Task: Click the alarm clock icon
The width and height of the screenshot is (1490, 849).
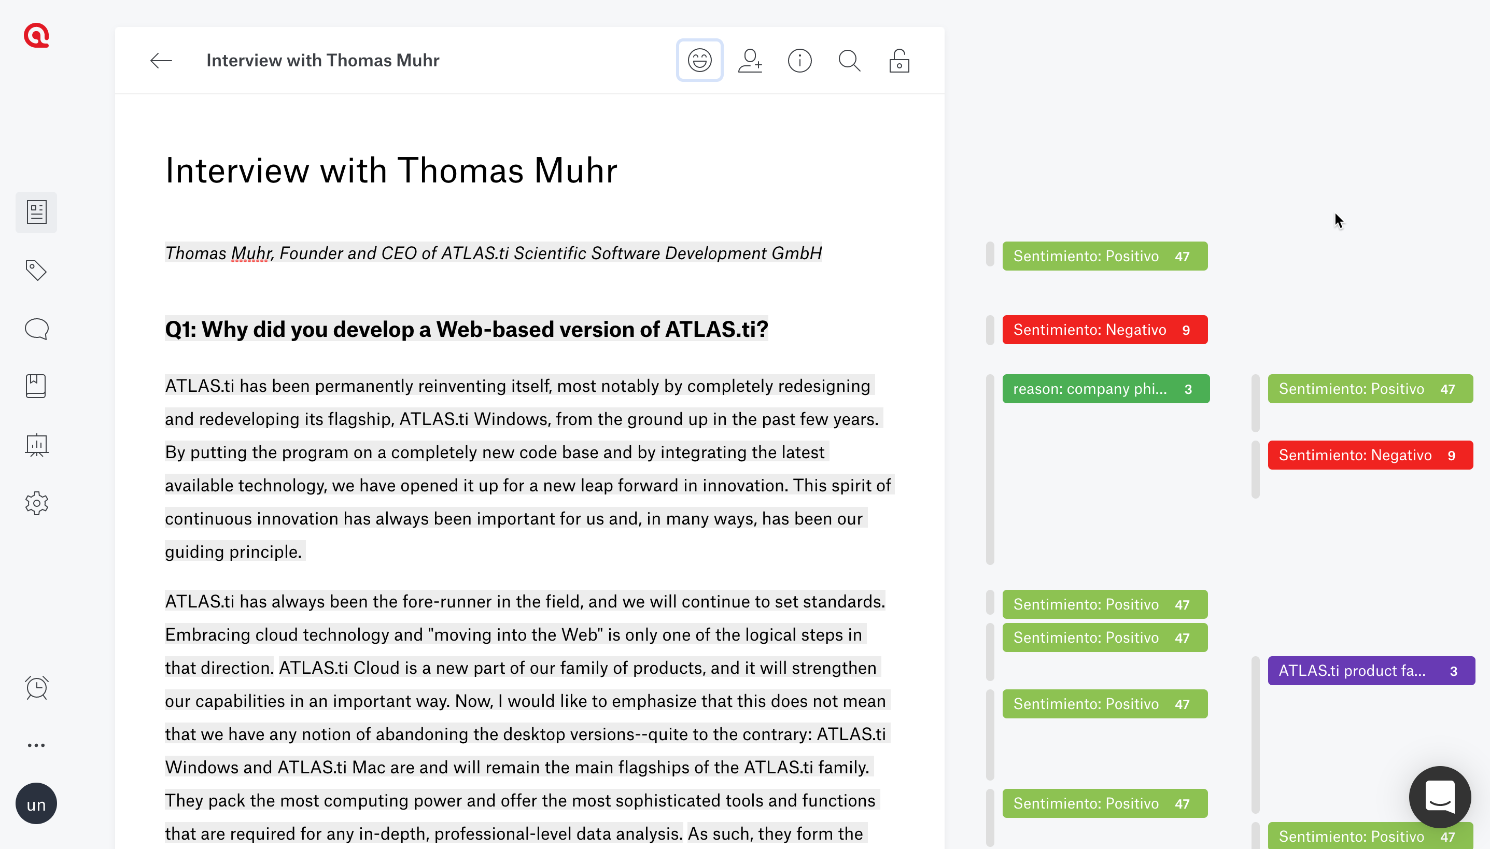Action: pyautogui.click(x=36, y=687)
